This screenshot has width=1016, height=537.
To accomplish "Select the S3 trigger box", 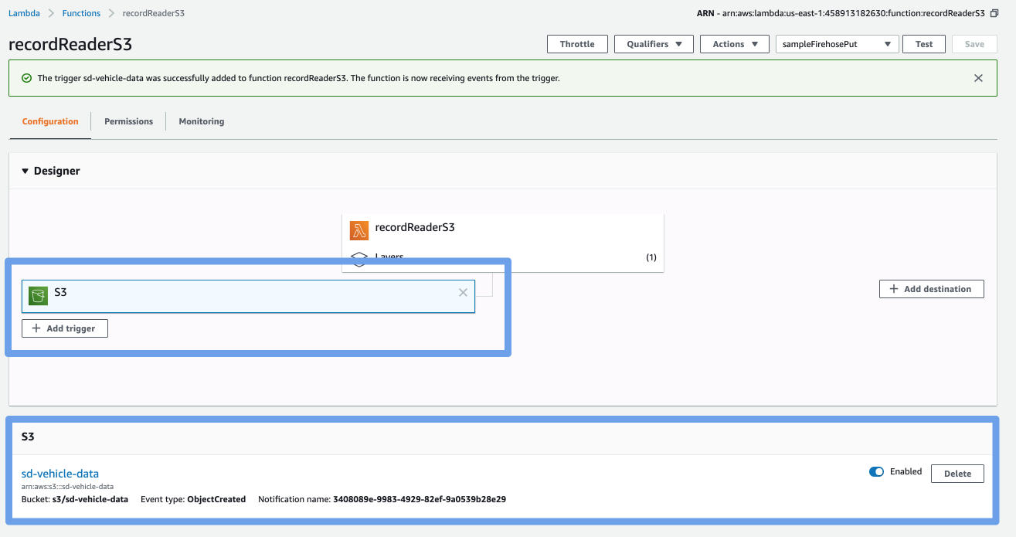I will tap(248, 296).
